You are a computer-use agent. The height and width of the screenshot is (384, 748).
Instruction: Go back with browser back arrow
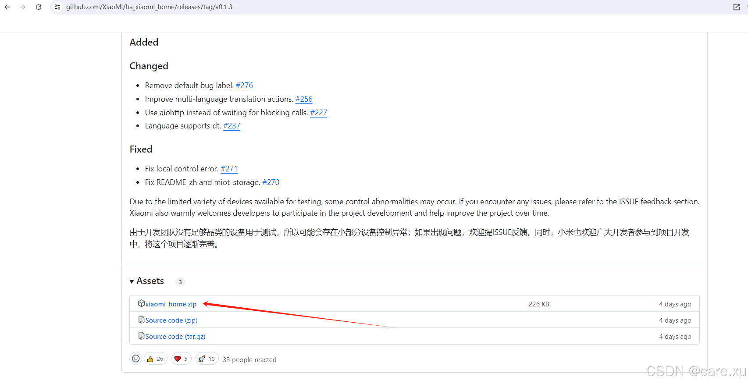7,7
